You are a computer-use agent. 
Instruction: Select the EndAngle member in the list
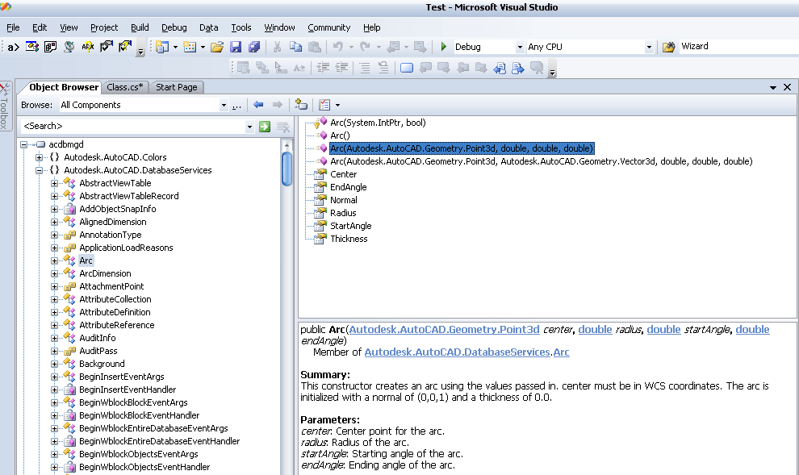[349, 187]
